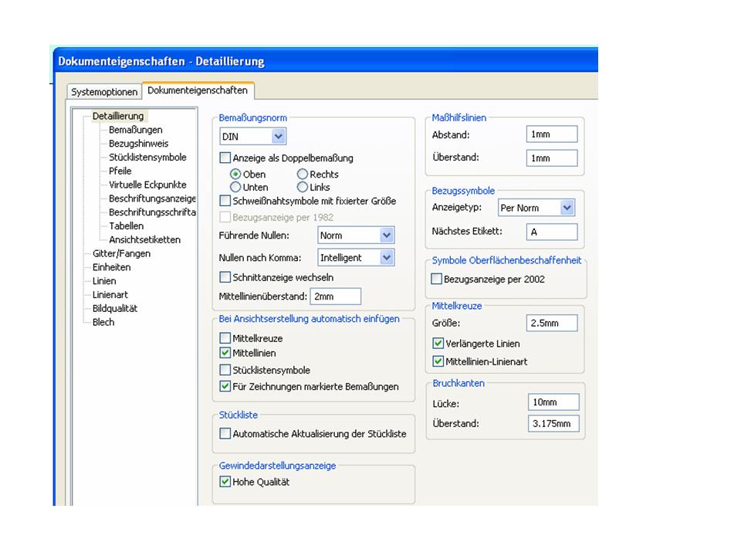741x556 pixels.
Task: Select Tabellen in the tree
Action: [x=126, y=225]
